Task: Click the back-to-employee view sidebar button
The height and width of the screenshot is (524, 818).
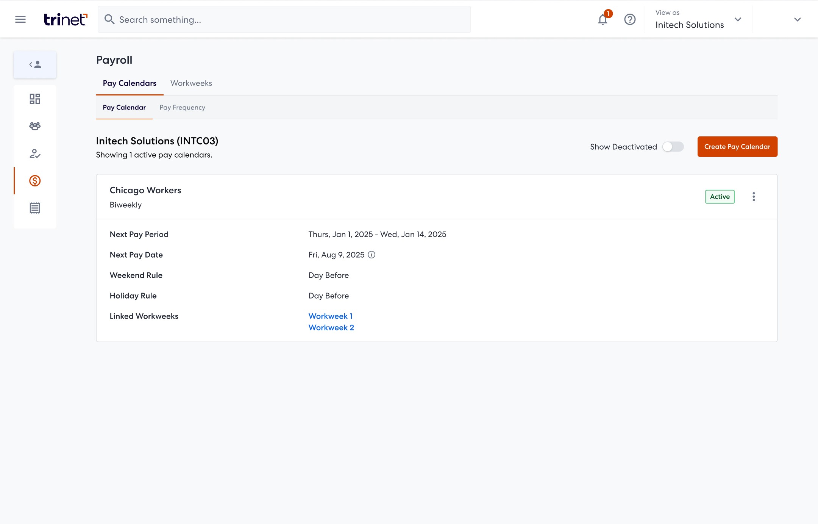Action: click(x=35, y=65)
